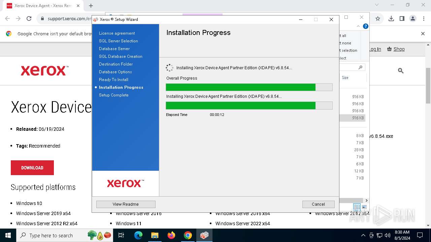Click Database Options step

click(x=115, y=72)
